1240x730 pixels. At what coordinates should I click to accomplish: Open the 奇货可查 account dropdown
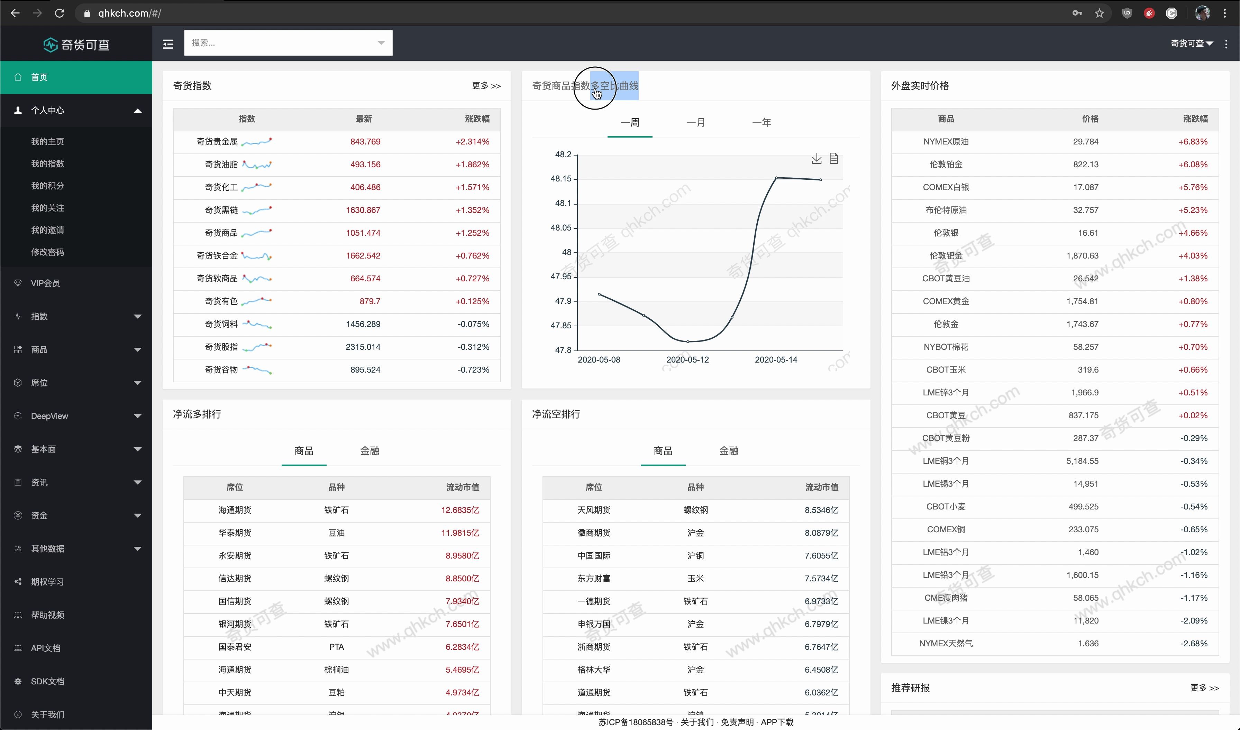[1191, 43]
